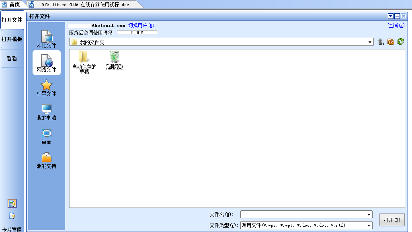Select the WPS Office 2009 document tab
The height and width of the screenshot is (232, 412).
coord(80,4)
